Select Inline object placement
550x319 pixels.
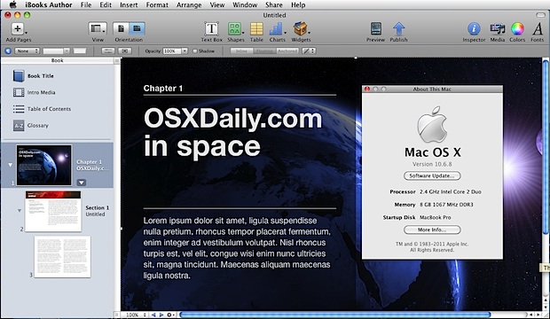click(241, 51)
